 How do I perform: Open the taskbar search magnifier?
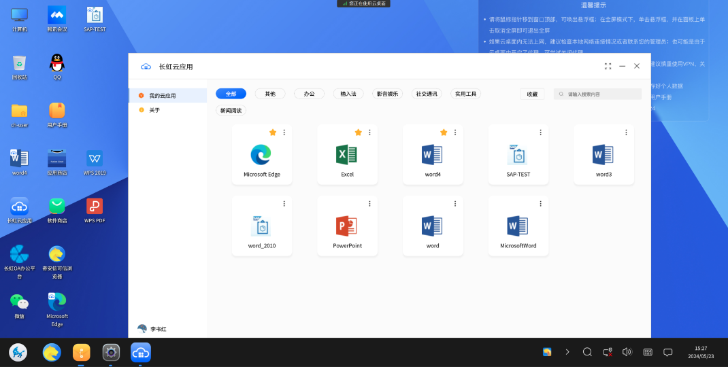[x=587, y=352]
